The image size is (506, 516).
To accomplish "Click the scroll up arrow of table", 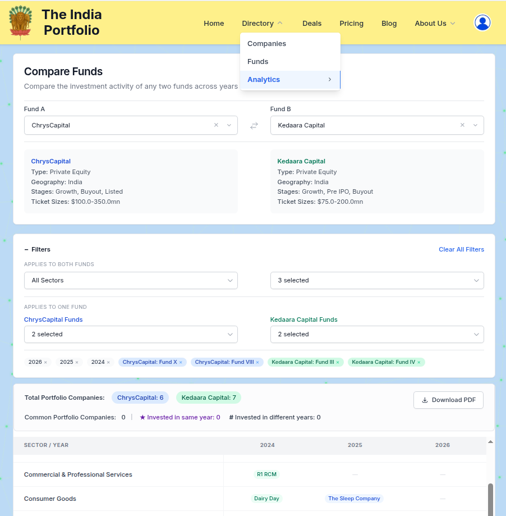I will pyautogui.click(x=490, y=442).
